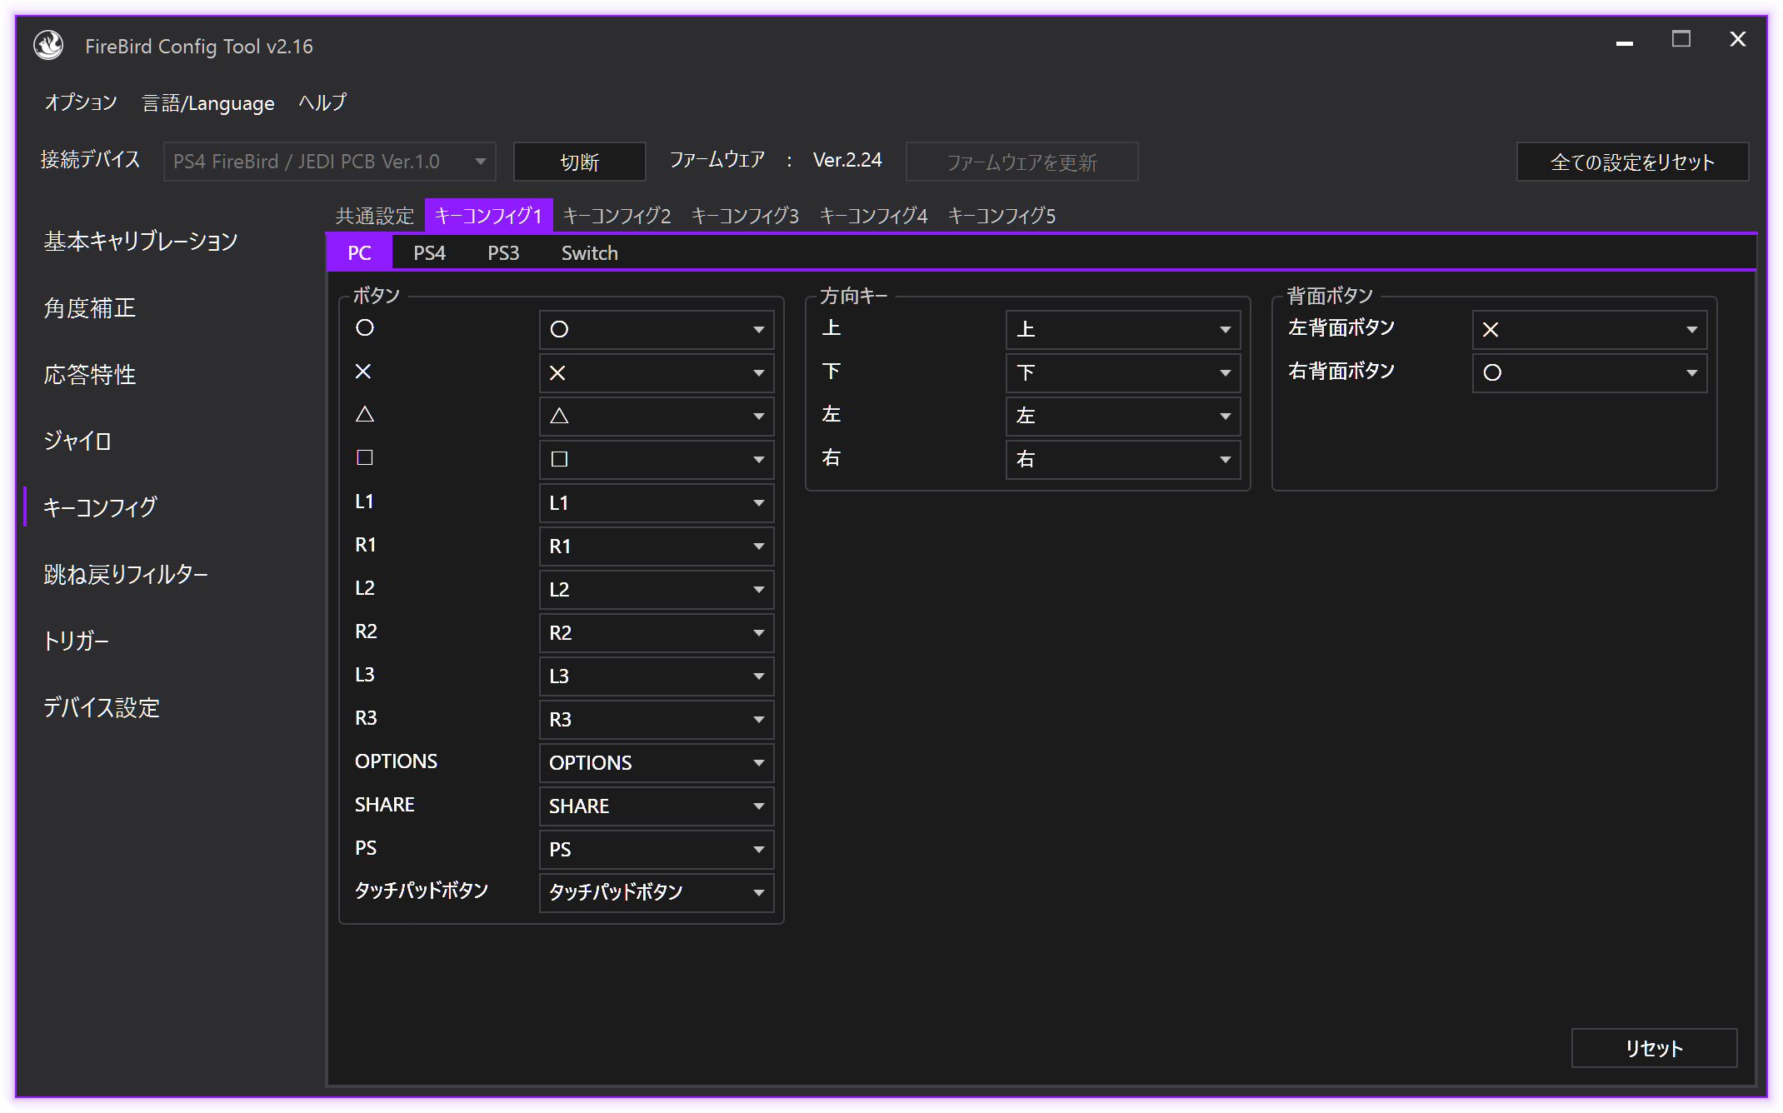The height and width of the screenshot is (1113, 1783).
Task: Open the 言語/Language menu
Action: pos(208,102)
